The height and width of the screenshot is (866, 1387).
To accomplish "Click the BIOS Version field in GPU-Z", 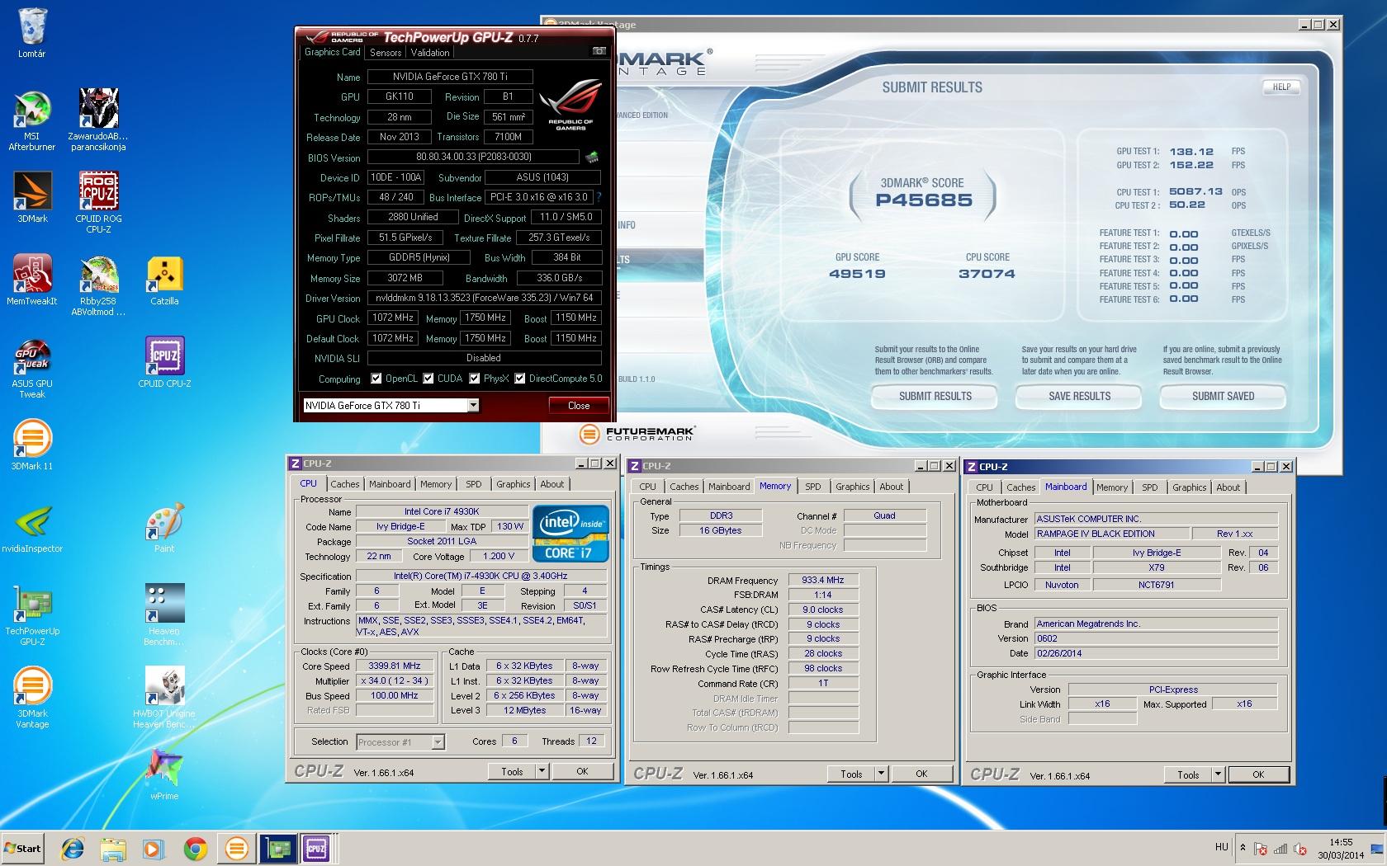I will tap(473, 157).
